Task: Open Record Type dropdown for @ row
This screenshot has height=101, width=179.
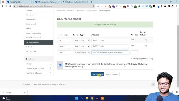Action: point(81,40)
